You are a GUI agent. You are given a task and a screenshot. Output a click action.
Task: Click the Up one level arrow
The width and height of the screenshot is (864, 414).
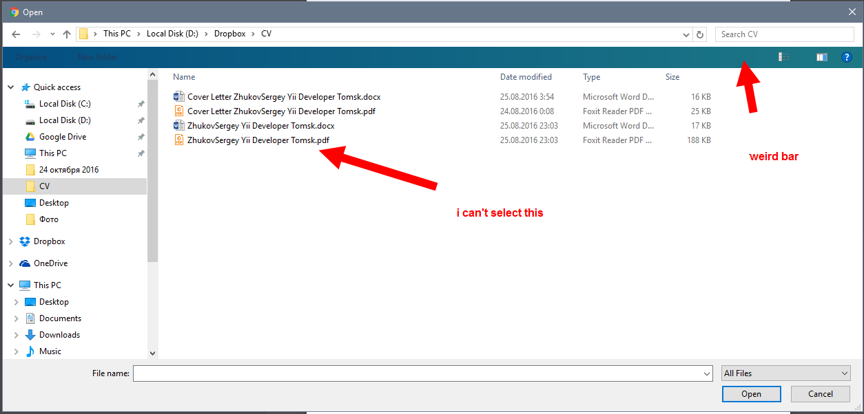(67, 34)
